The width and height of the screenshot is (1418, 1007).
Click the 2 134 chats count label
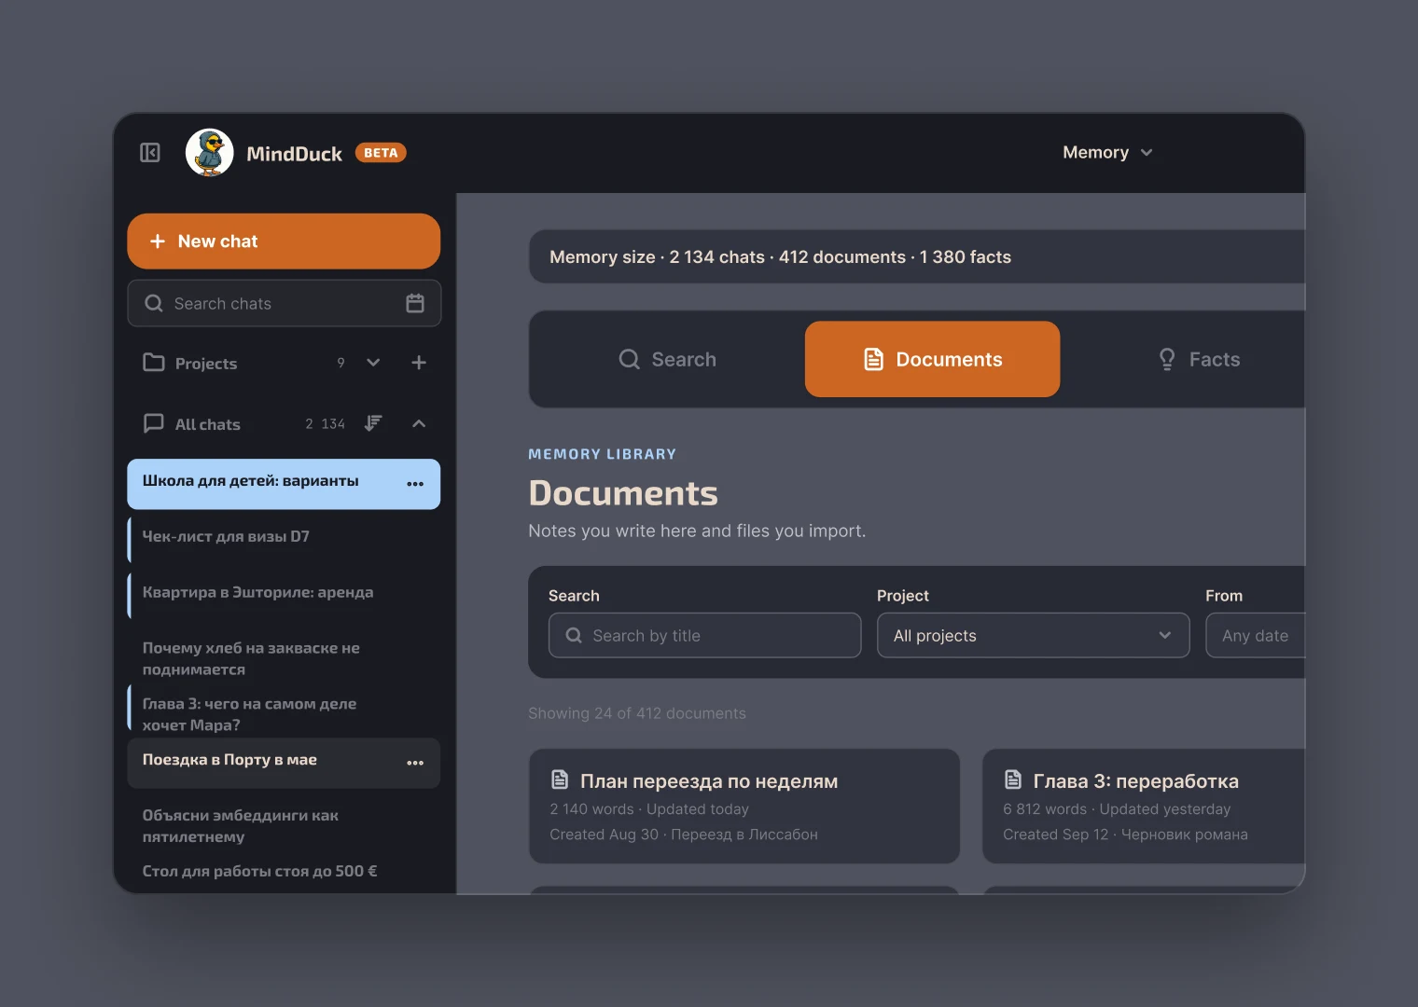tap(325, 424)
